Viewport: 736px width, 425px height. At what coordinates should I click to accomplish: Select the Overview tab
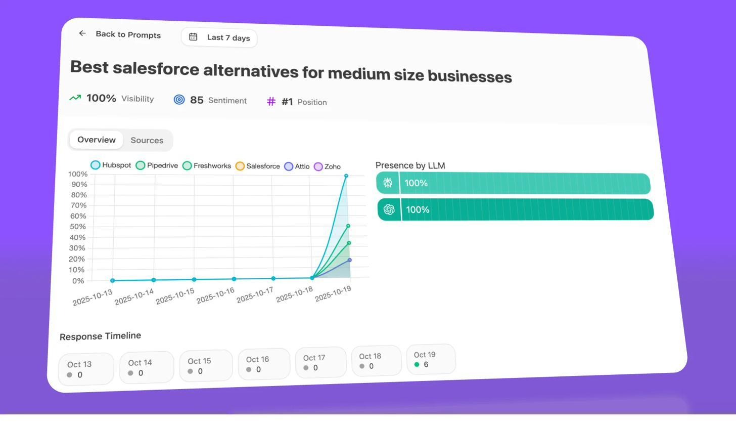96,140
